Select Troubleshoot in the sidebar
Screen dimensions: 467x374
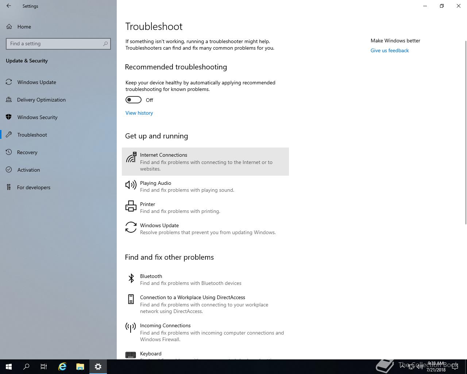[x=58, y=135]
